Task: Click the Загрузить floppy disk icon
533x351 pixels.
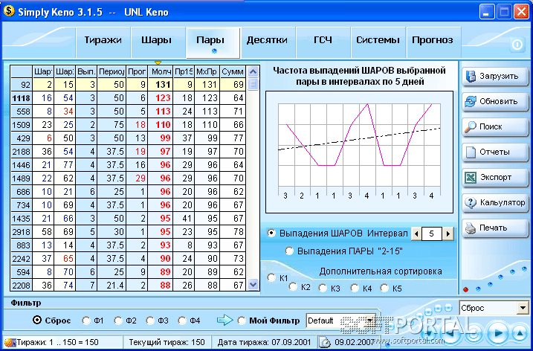Action: [x=471, y=77]
